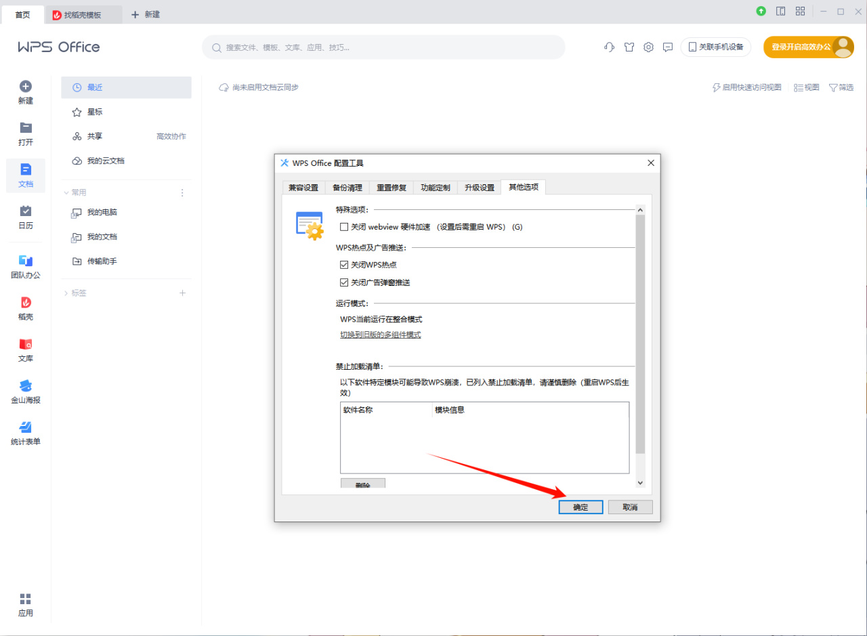The width and height of the screenshot is (867, 636).
Task: Open 我的云文档 cloud item
Action: 126,161
